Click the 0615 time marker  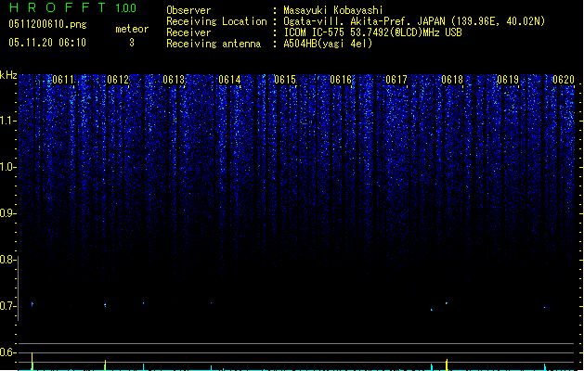tap(285, 80)
